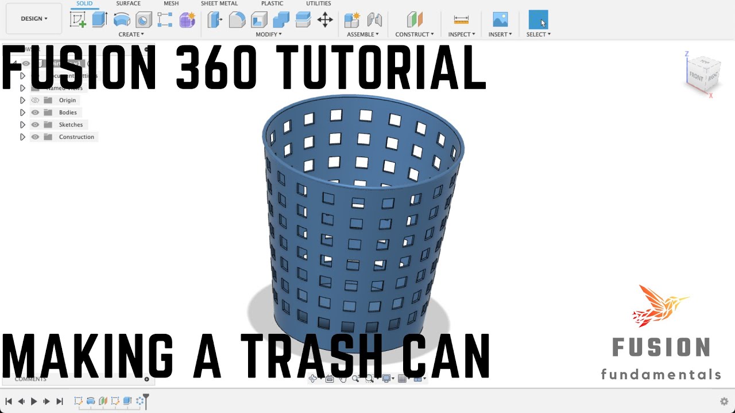
Task: Switch to the SOLID tab
Action: pos(84,3)
